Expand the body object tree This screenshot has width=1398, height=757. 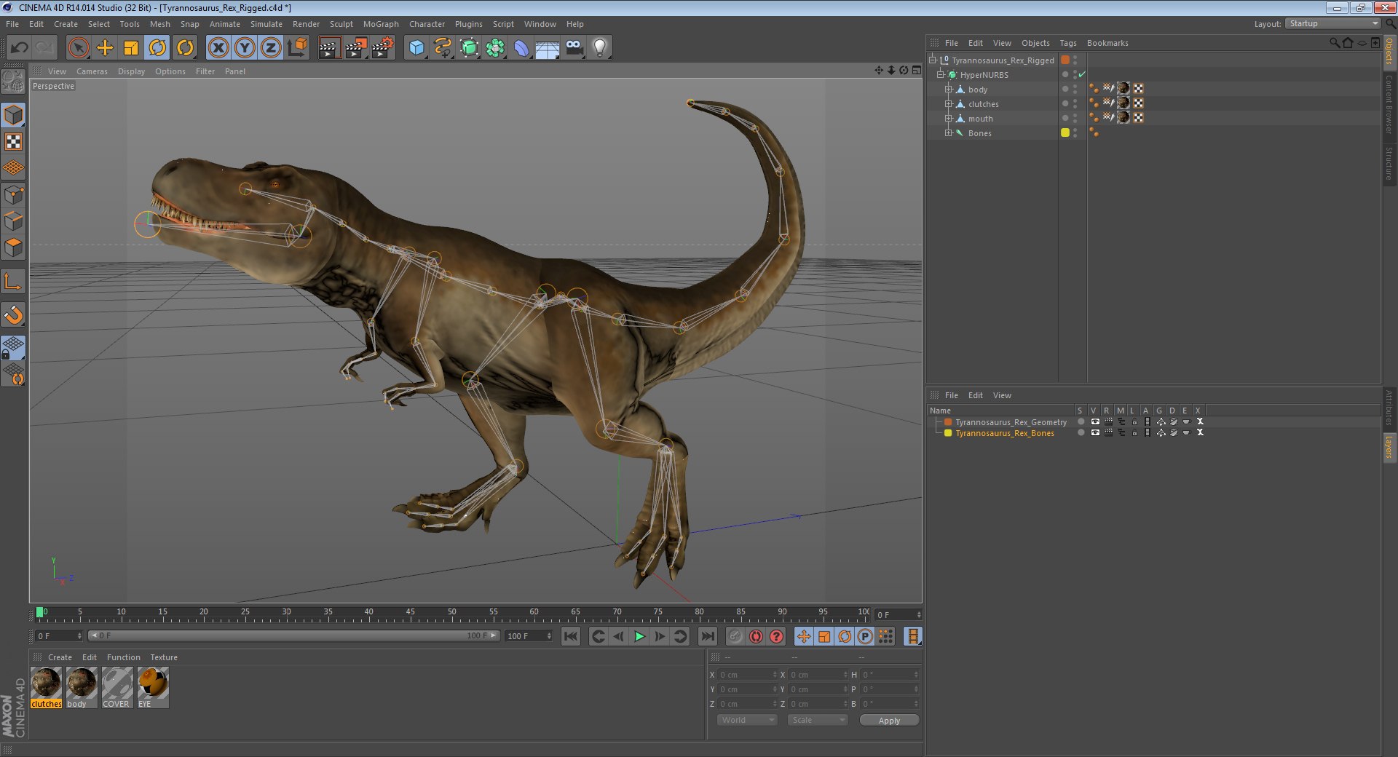(949, 90)
